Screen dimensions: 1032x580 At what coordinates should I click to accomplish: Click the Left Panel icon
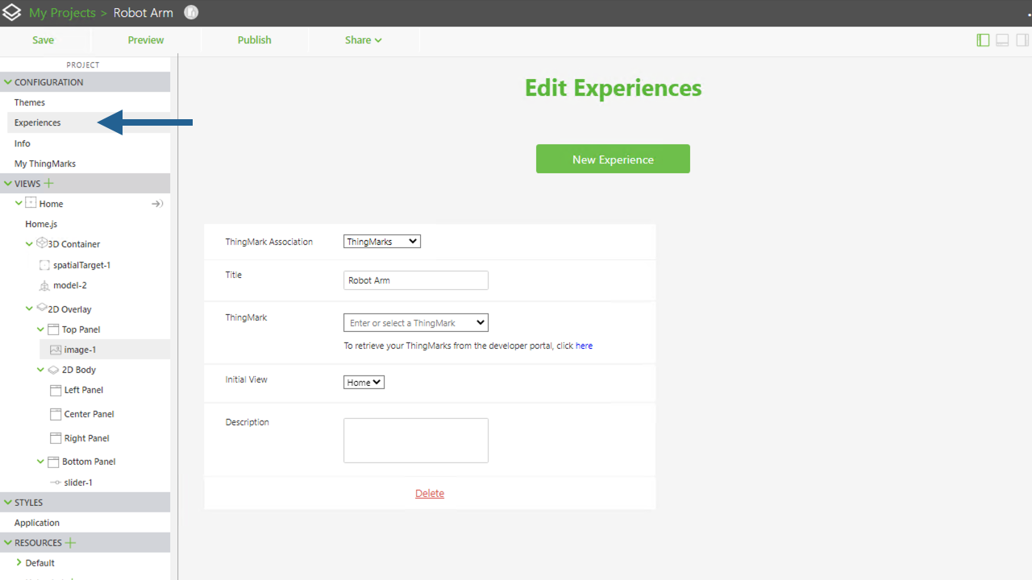56,390
